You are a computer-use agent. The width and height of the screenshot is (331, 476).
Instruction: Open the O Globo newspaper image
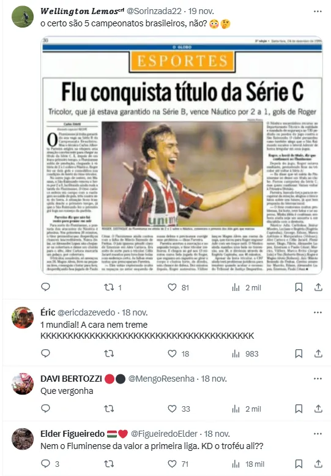(x=182, y=155)
